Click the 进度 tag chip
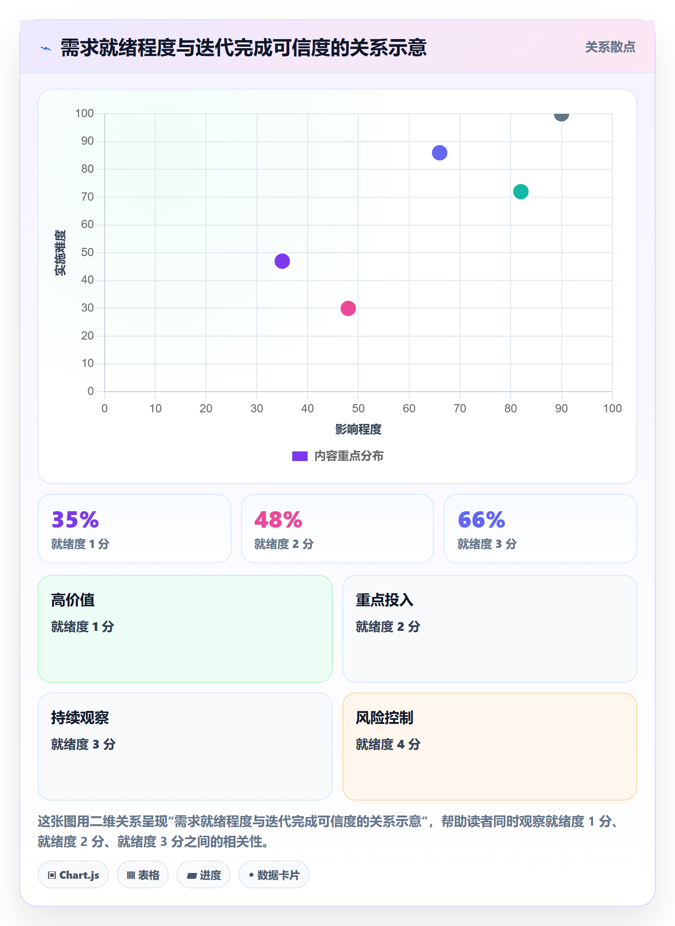 pyautogui.click(x=203, y=875)
